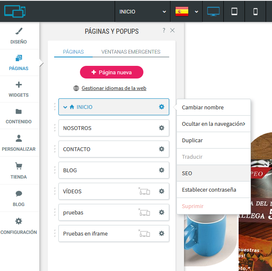Click the gear icon for NOSOTROS page

coord(161,128)
